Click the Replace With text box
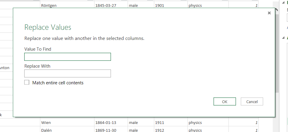The image size is (288, 132). point(67,73)
